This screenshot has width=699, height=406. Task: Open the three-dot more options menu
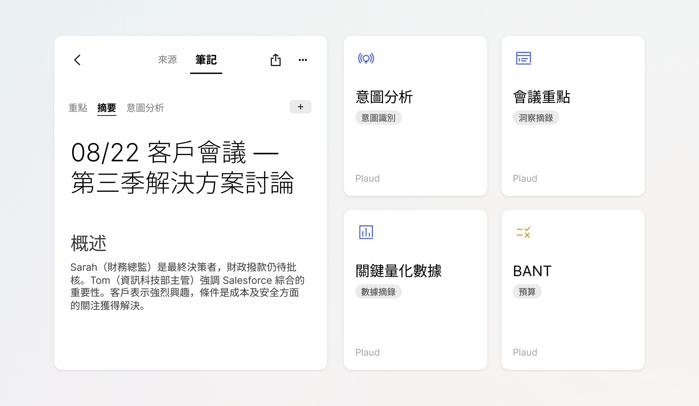tap(303, 60)
